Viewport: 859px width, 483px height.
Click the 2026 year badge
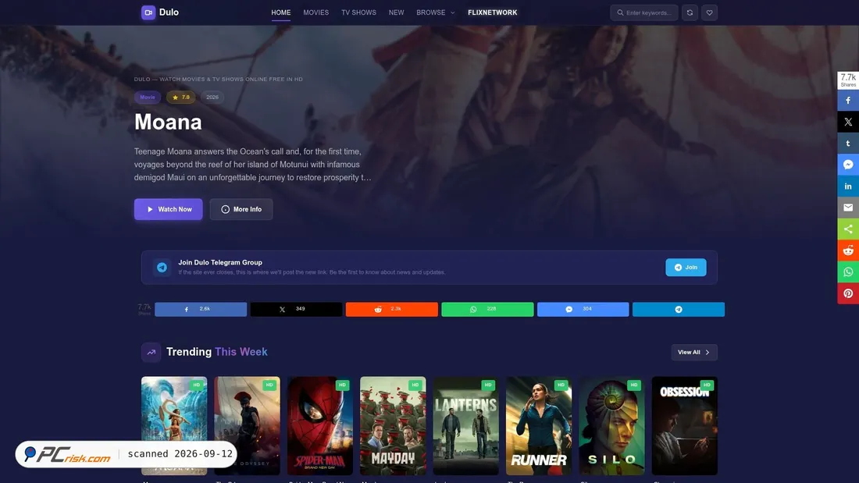tap(212, 98)
